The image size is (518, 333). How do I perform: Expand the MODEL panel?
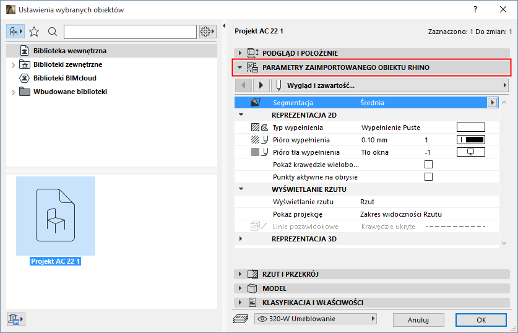[240, 288]
